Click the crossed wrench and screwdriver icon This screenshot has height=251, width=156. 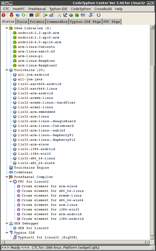[59, 15]
